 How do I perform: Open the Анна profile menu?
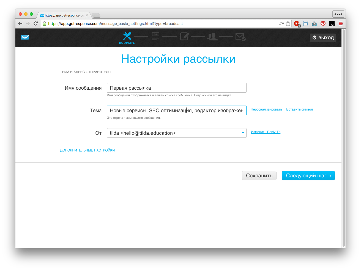338,14
